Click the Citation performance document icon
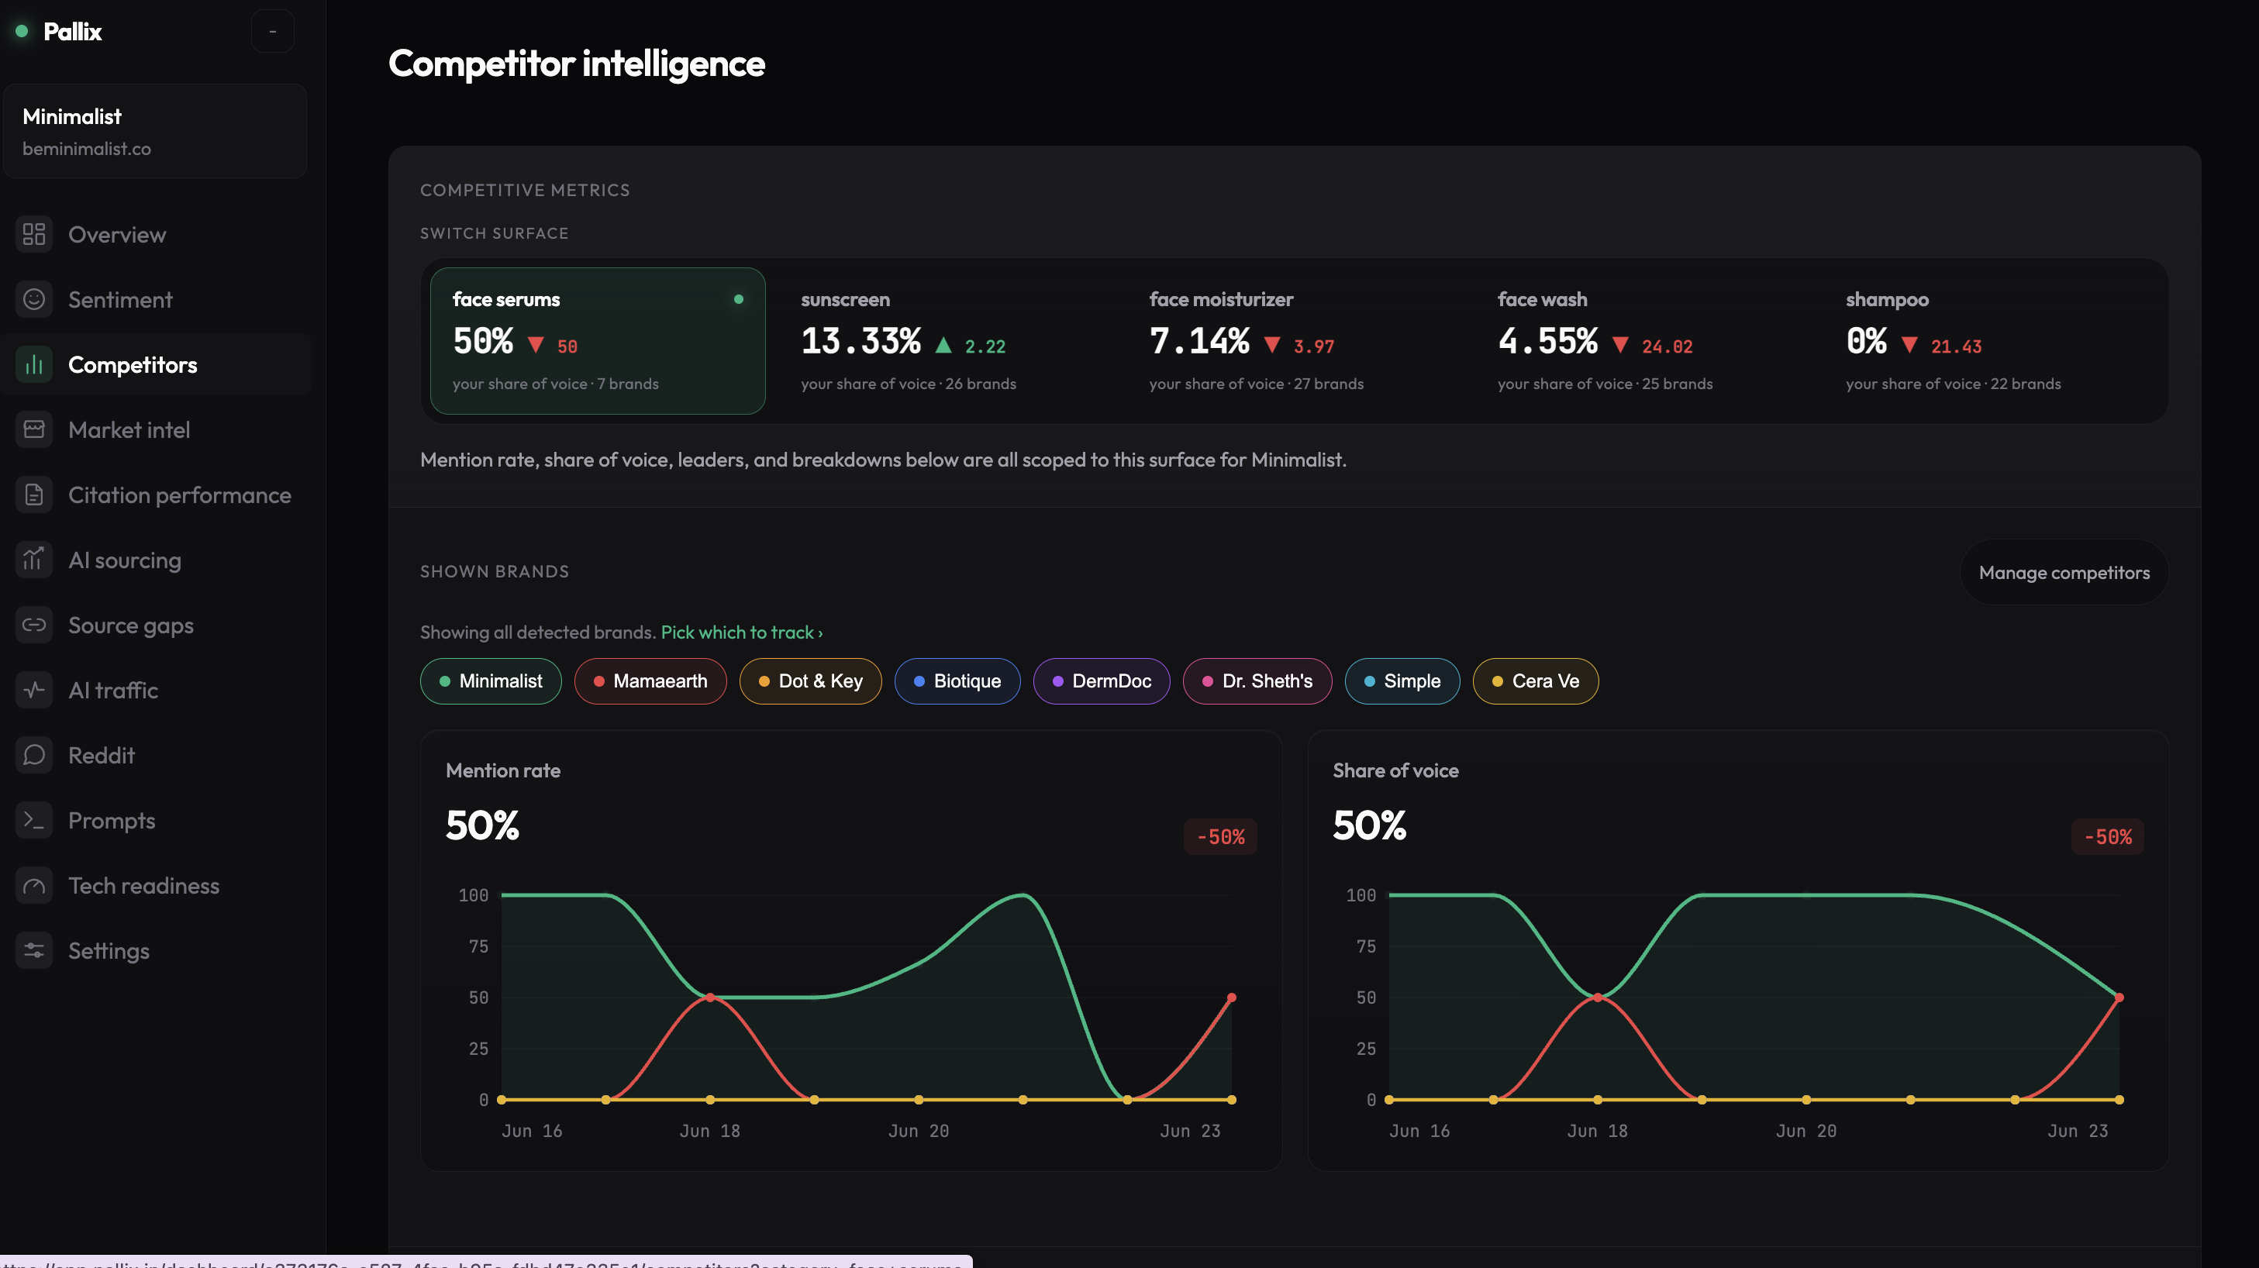The height and width of the screenshot is (1268, 2259). [34, 494]
